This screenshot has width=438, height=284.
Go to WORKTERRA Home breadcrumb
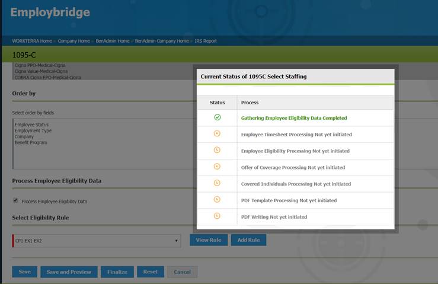pyautogui.click(x=32, y=41)
